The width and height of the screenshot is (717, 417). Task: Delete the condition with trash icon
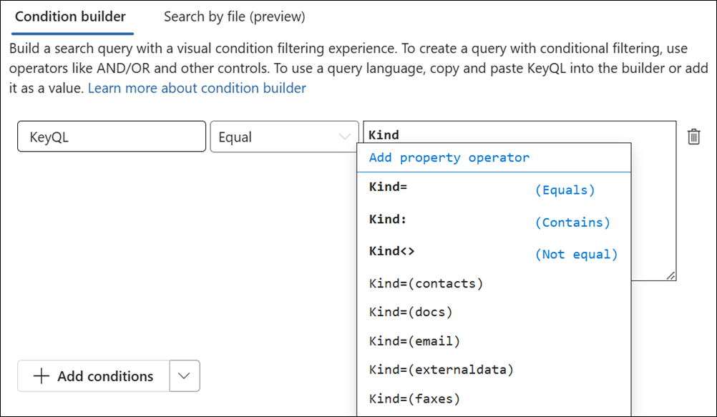693,137
